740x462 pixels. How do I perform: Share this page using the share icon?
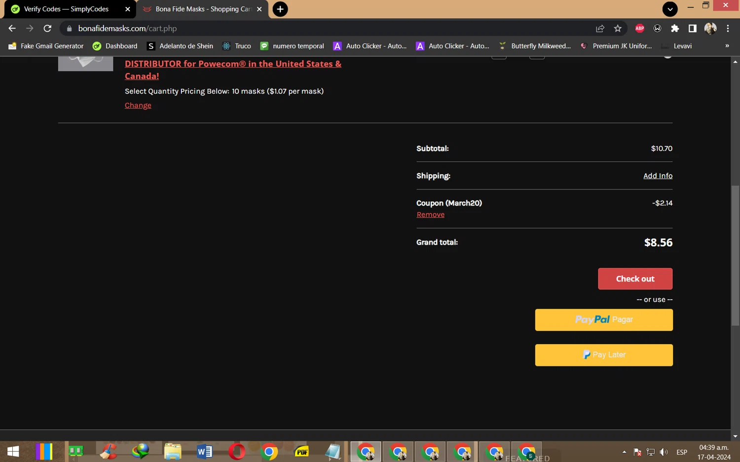(600, 29)
